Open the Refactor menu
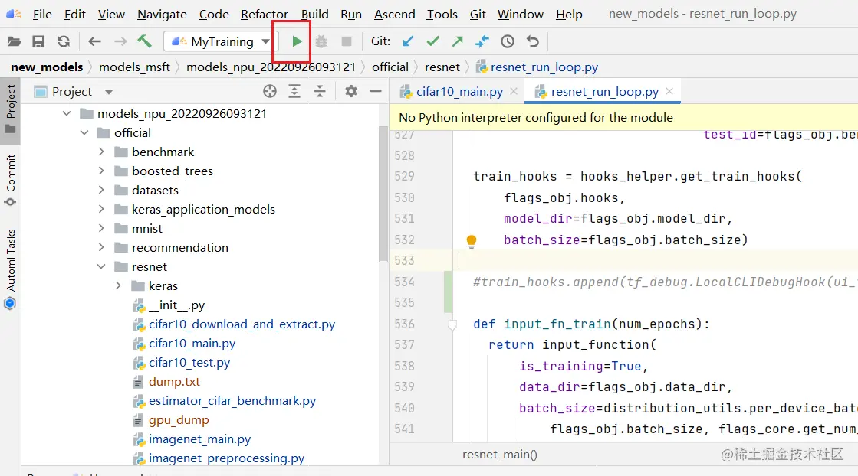The image size is (858, 476). [x=265, y=15]
